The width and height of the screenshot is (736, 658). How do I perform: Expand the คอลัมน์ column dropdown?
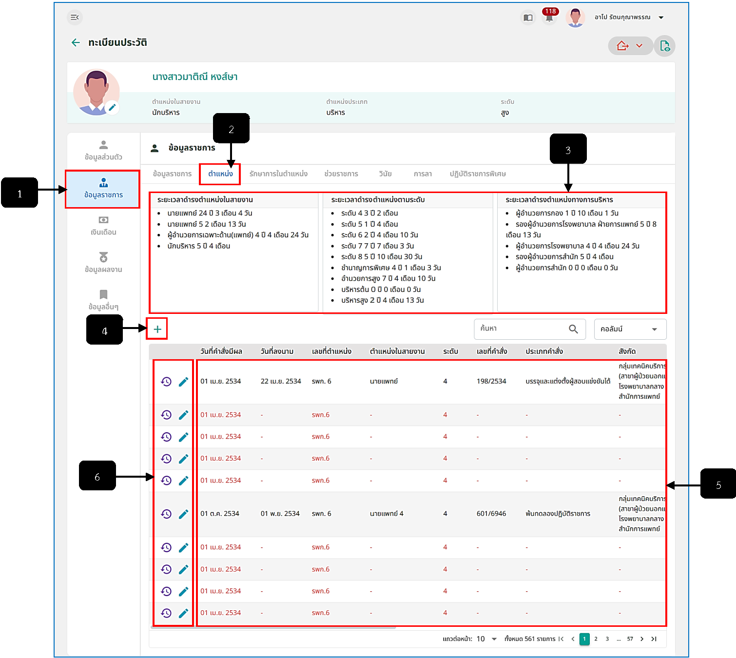pos(630,329)
